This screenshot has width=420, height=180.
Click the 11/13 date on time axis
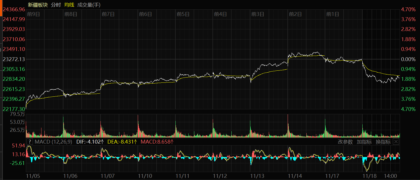pos(257,175)
